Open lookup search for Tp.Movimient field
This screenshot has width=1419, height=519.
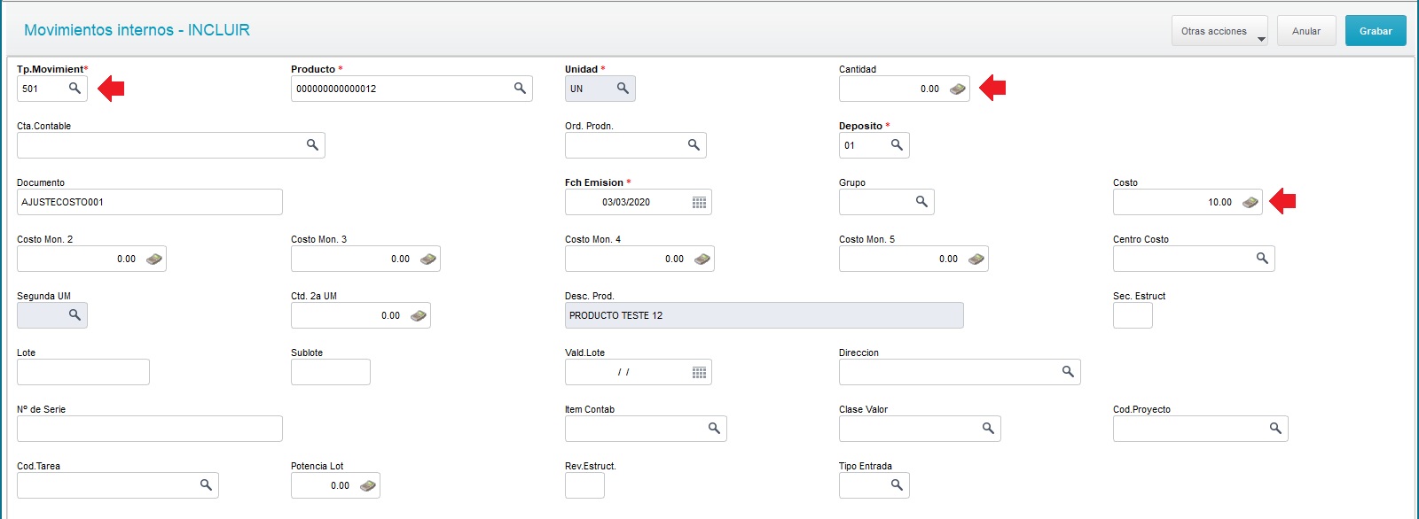[74, 88]
